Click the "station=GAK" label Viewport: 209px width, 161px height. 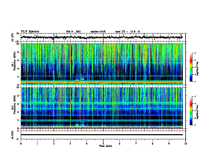98,32
